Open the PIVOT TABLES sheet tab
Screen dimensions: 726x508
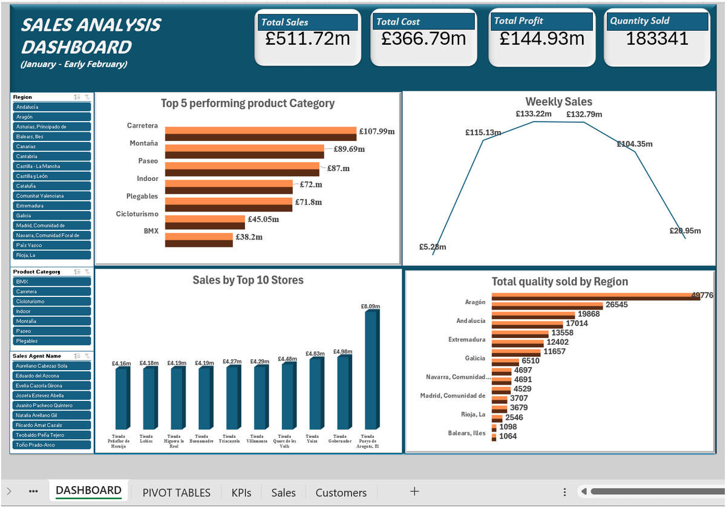pos(177,492)
